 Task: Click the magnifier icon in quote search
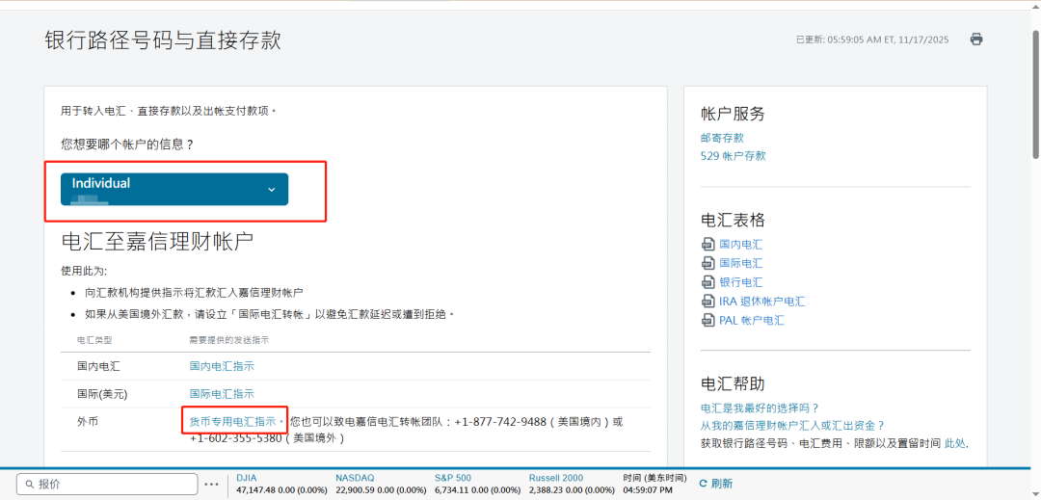point(29,484)
